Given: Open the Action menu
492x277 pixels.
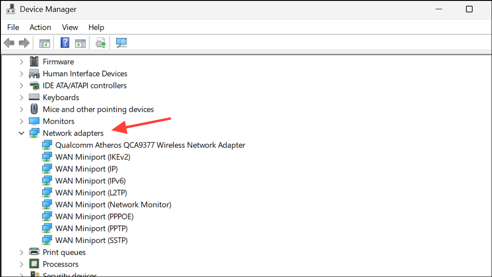Looking at the screenshot, I should coord(40,27).
